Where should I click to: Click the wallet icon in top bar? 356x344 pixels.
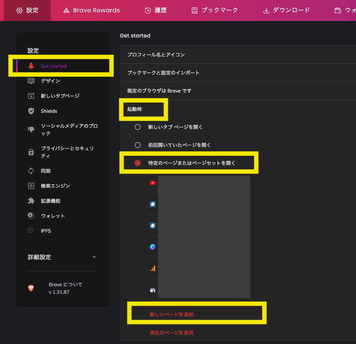(338, 10)
